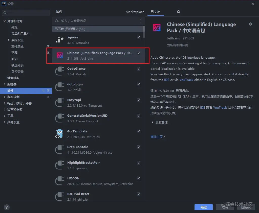The height and width of the screenshot is (213, 259).
Task: Click the CodeGlance plug icon
Action: [x=60, y=71]
